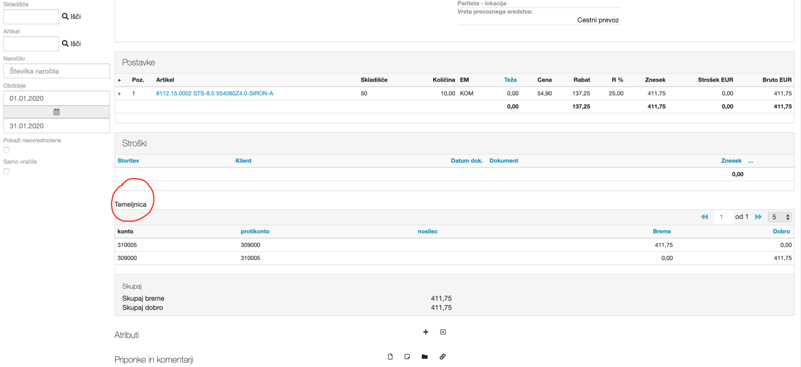Open the folder icon in Priponke in komentarji
The height and width of the screenshot is (367, 801).
(x=425, y=357)
